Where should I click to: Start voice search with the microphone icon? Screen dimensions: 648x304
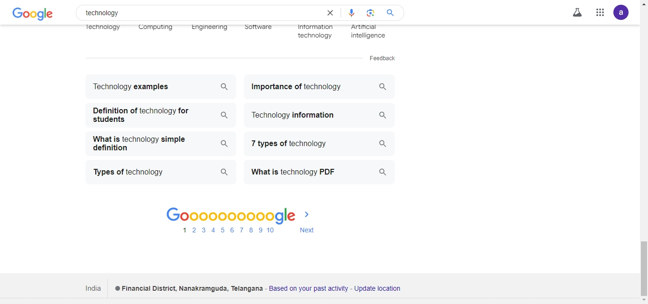352,13
